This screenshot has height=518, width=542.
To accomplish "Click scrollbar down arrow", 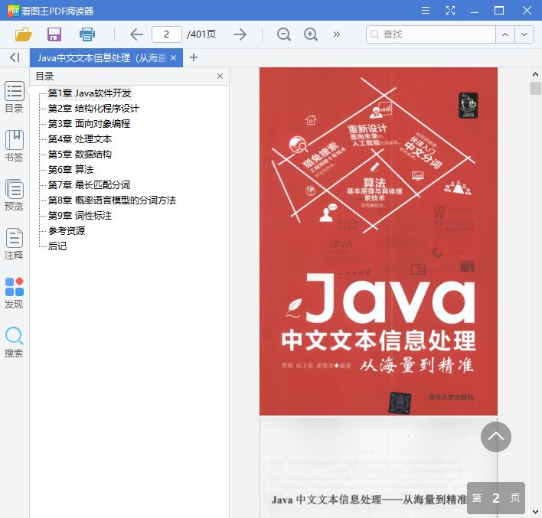I will [x=535, y=511].
